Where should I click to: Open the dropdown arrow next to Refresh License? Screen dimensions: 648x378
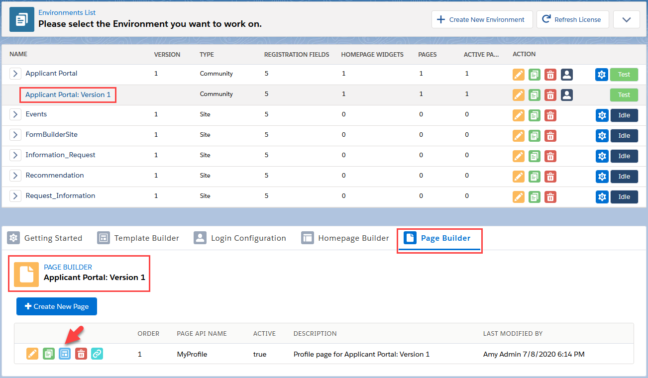[x=626, y=20]
